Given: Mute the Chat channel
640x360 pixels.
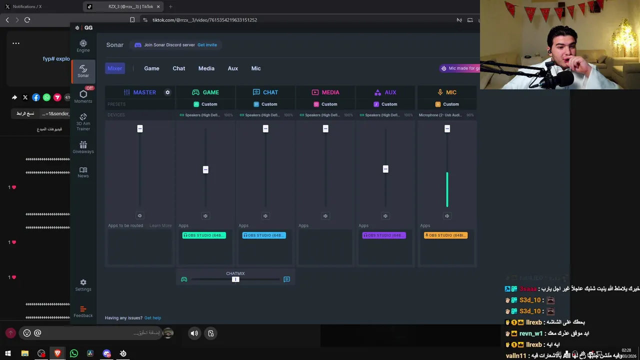Looking at the screenshot, I should click(265, 216).
